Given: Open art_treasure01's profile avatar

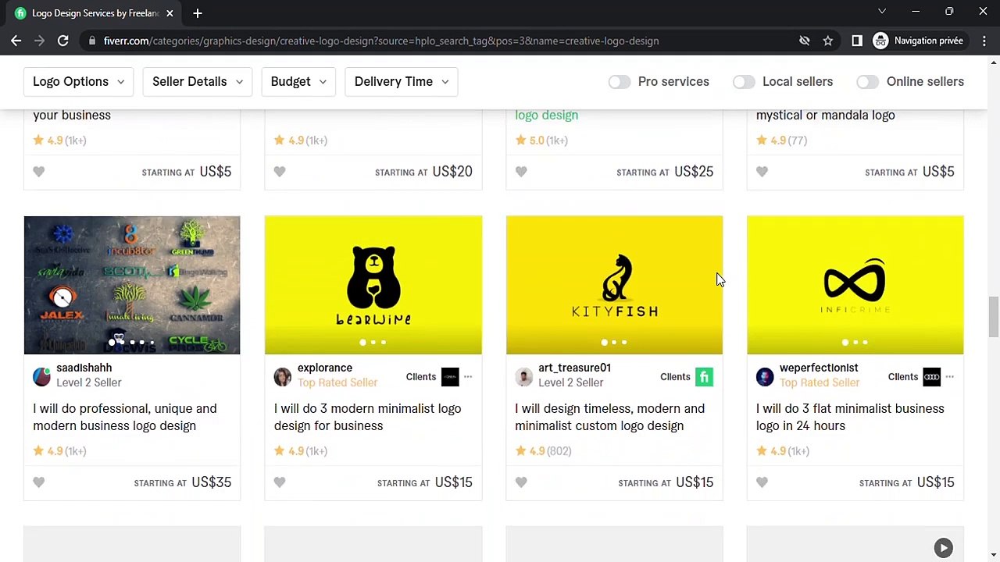Looking at the screenshot, I should tap(523, 377).
